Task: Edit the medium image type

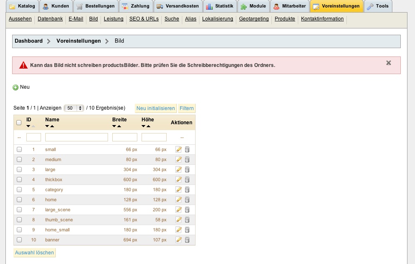Action: [x=179, y=159]
